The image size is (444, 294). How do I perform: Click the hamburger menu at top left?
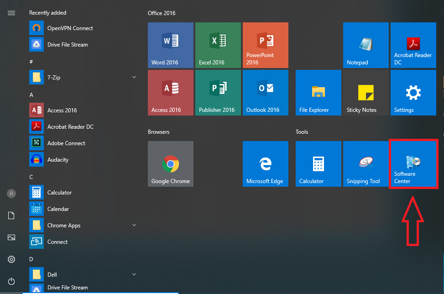click(x=11, y=13)
